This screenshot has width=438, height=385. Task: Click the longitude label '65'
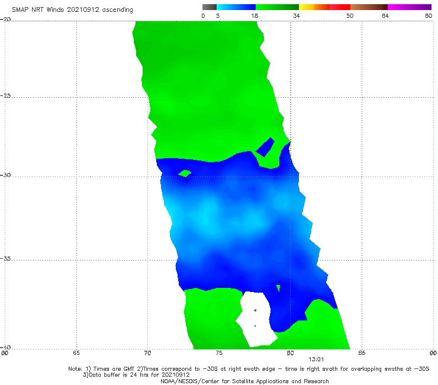click(76, 353)
